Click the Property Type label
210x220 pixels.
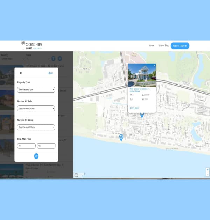click(x=23, y=82)
